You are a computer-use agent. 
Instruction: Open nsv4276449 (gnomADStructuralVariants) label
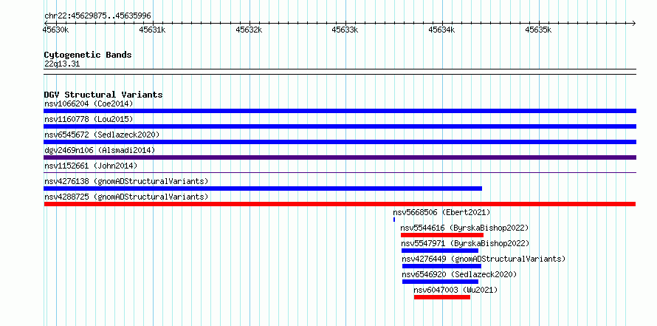click(x=484, y=259)
